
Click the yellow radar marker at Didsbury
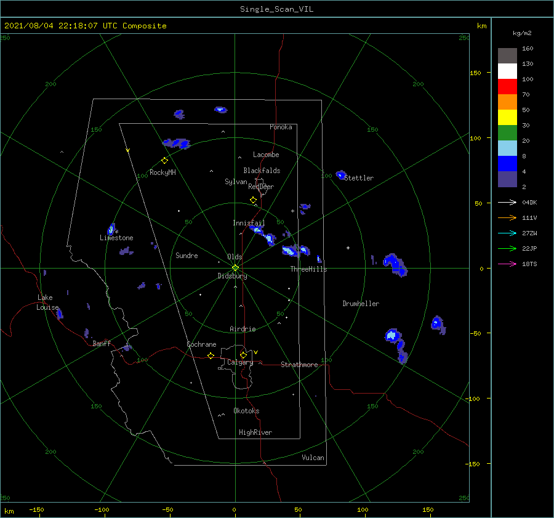pyautogui.click(x=235, y=268)
